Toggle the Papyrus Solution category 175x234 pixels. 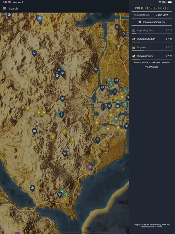point(152,39)
